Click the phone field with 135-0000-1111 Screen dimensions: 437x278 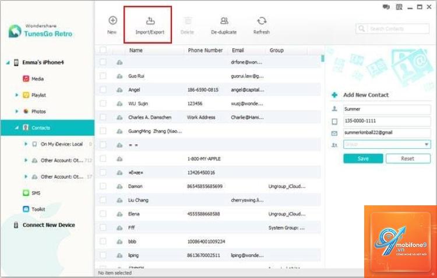(387, 121)
